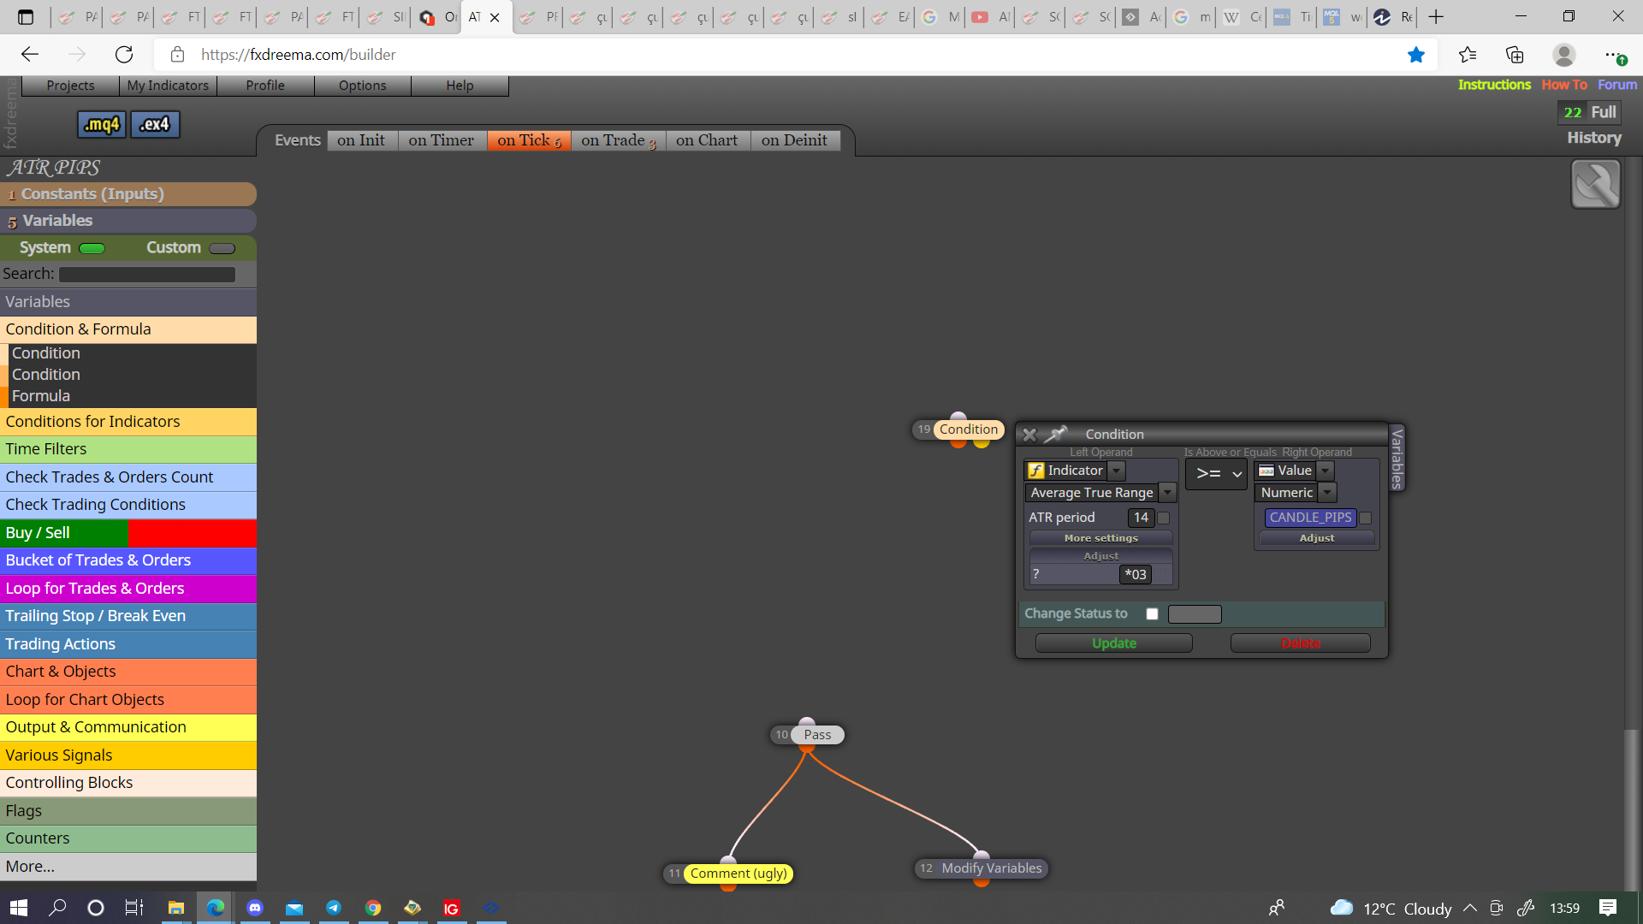This screenshot has width=1643, height=924.
Task: Click Adjust under Right Operand
Action: 1317,538
